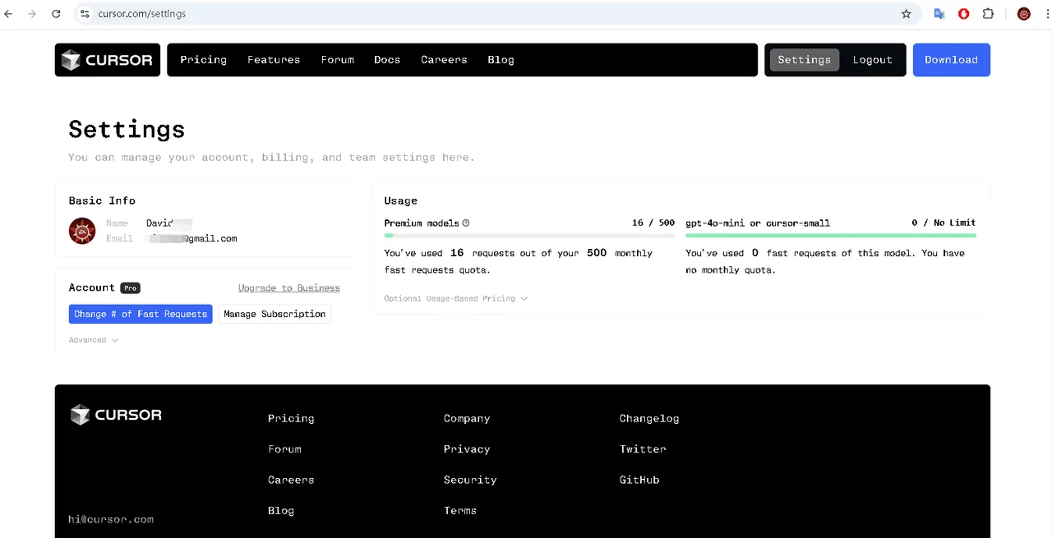Open footer Careers link
Image resolution: width=1052 pixels, height=538 pixels.
click(291, 480)
